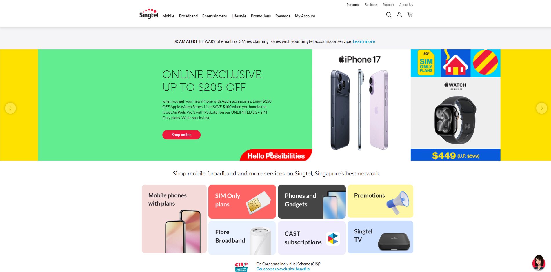
Task: Open the SIM Only plans tile
Action: click(x=242, y=202)
